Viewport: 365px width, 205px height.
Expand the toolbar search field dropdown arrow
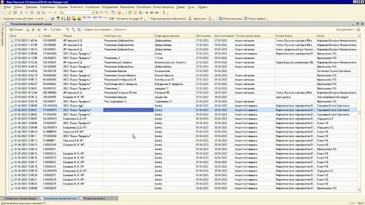[93, 13]
